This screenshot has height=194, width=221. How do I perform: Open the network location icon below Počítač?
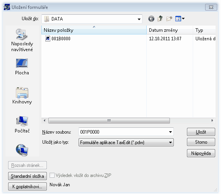[x=22, y=150]
